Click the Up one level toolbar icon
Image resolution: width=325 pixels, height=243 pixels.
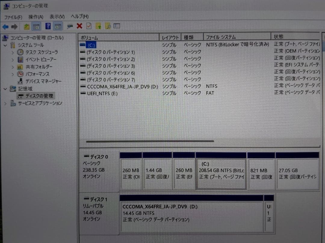[x=26, y=26]
